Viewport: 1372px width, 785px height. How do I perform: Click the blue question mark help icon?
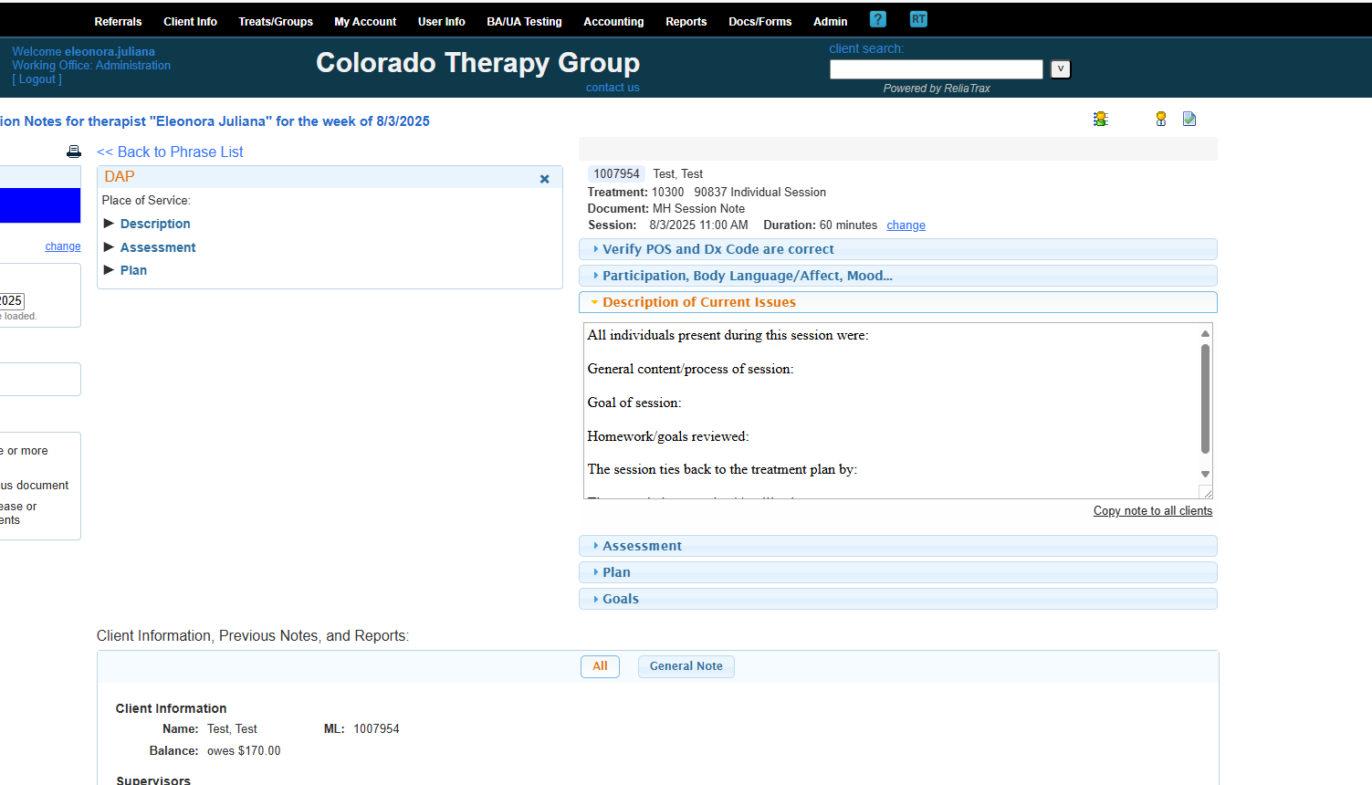click(877, 19)
